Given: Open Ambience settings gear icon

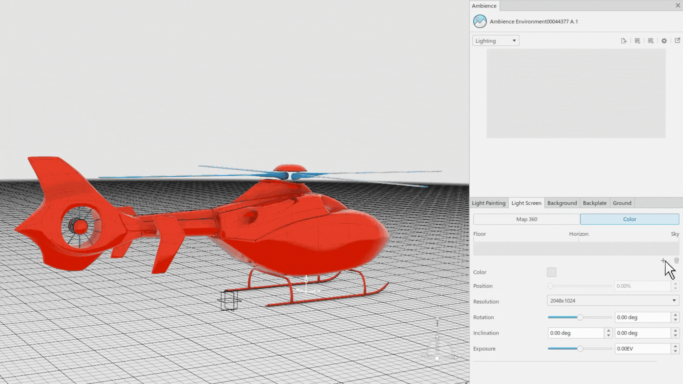Looking at the screenshot, I should 664,41.
